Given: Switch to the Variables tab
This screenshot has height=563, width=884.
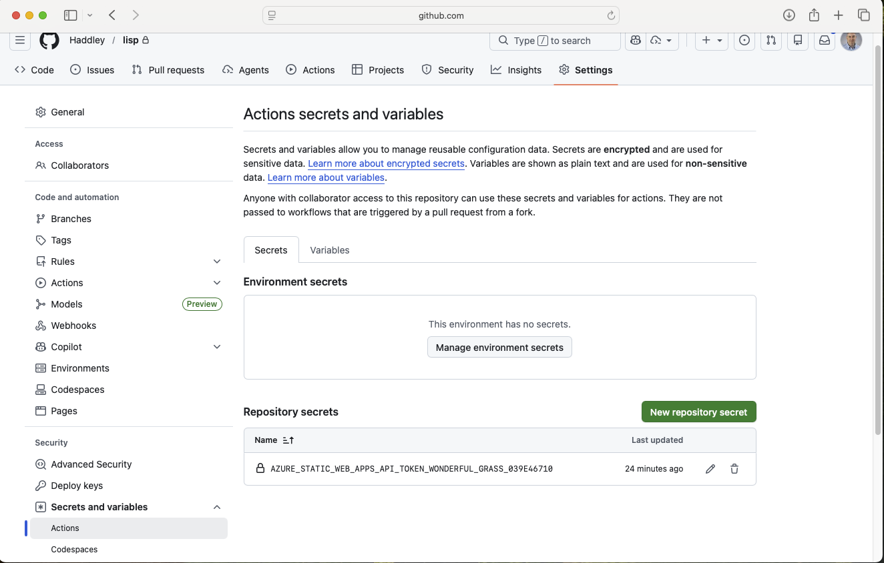Looking at the screenshot, I should (329, 249).
